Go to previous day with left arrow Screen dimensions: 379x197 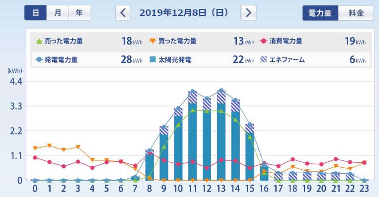[x=123, y=12]
